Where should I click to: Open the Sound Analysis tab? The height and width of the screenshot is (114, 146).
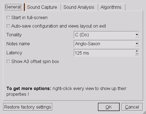[79, 7]
